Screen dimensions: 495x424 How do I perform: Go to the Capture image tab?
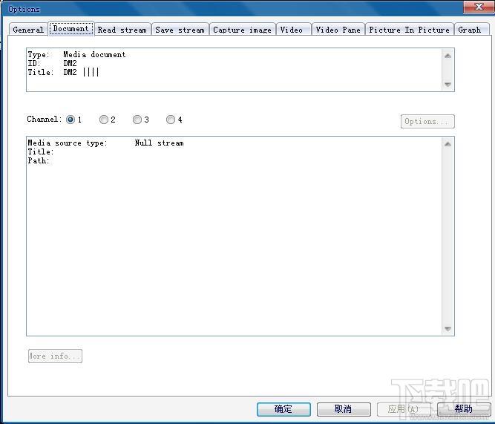point(242,30)
